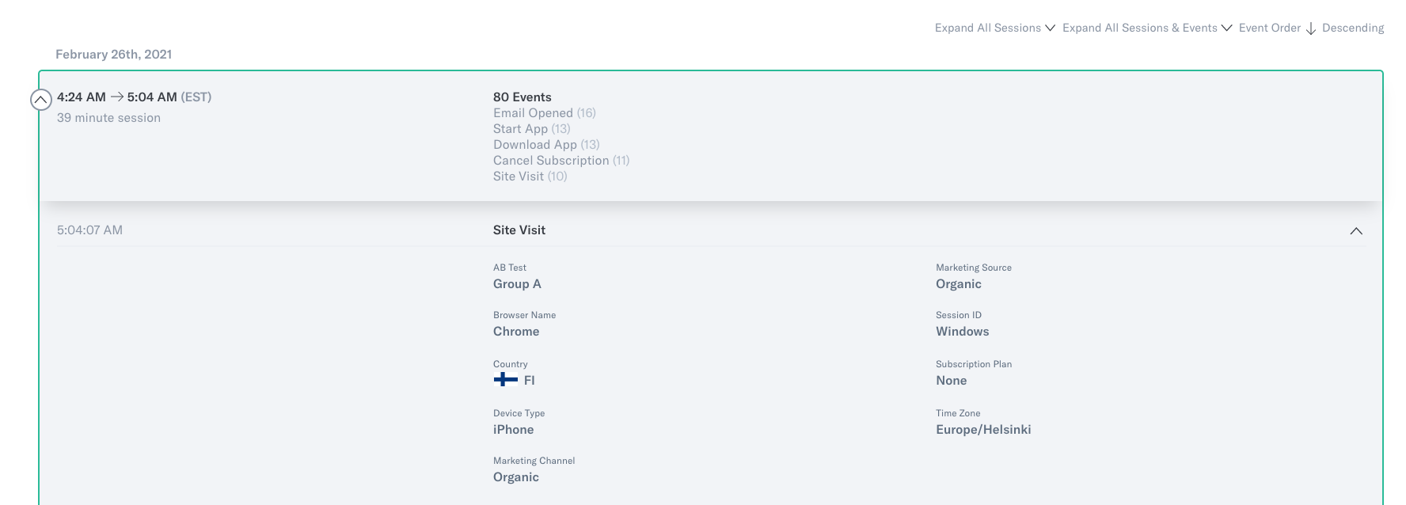1406x505 pixels.
Task: Collapse the Site Visit event chevron
Action: [1355, 231]
